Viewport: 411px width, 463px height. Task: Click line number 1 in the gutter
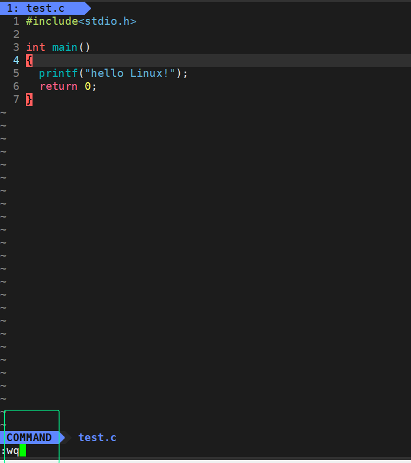click(16, 21)
